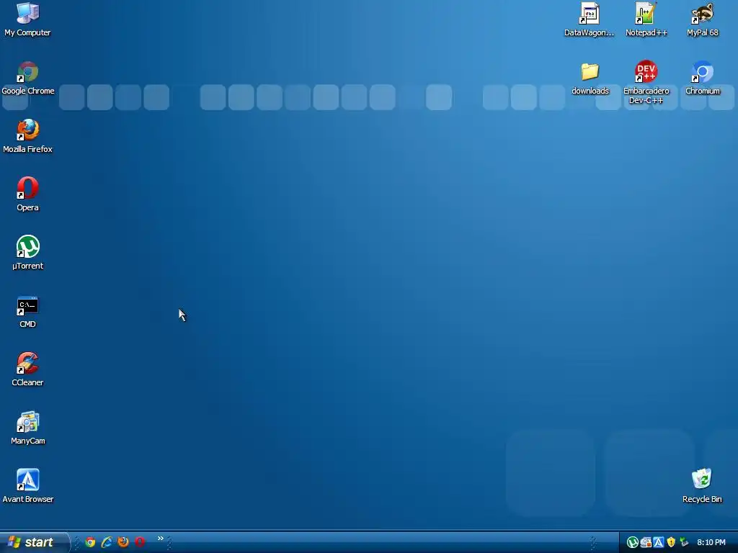Select the Notepad++ desktop shortcut
This screenshot has width=738, height=553.
pyautogui.click(x=646, y=19)
